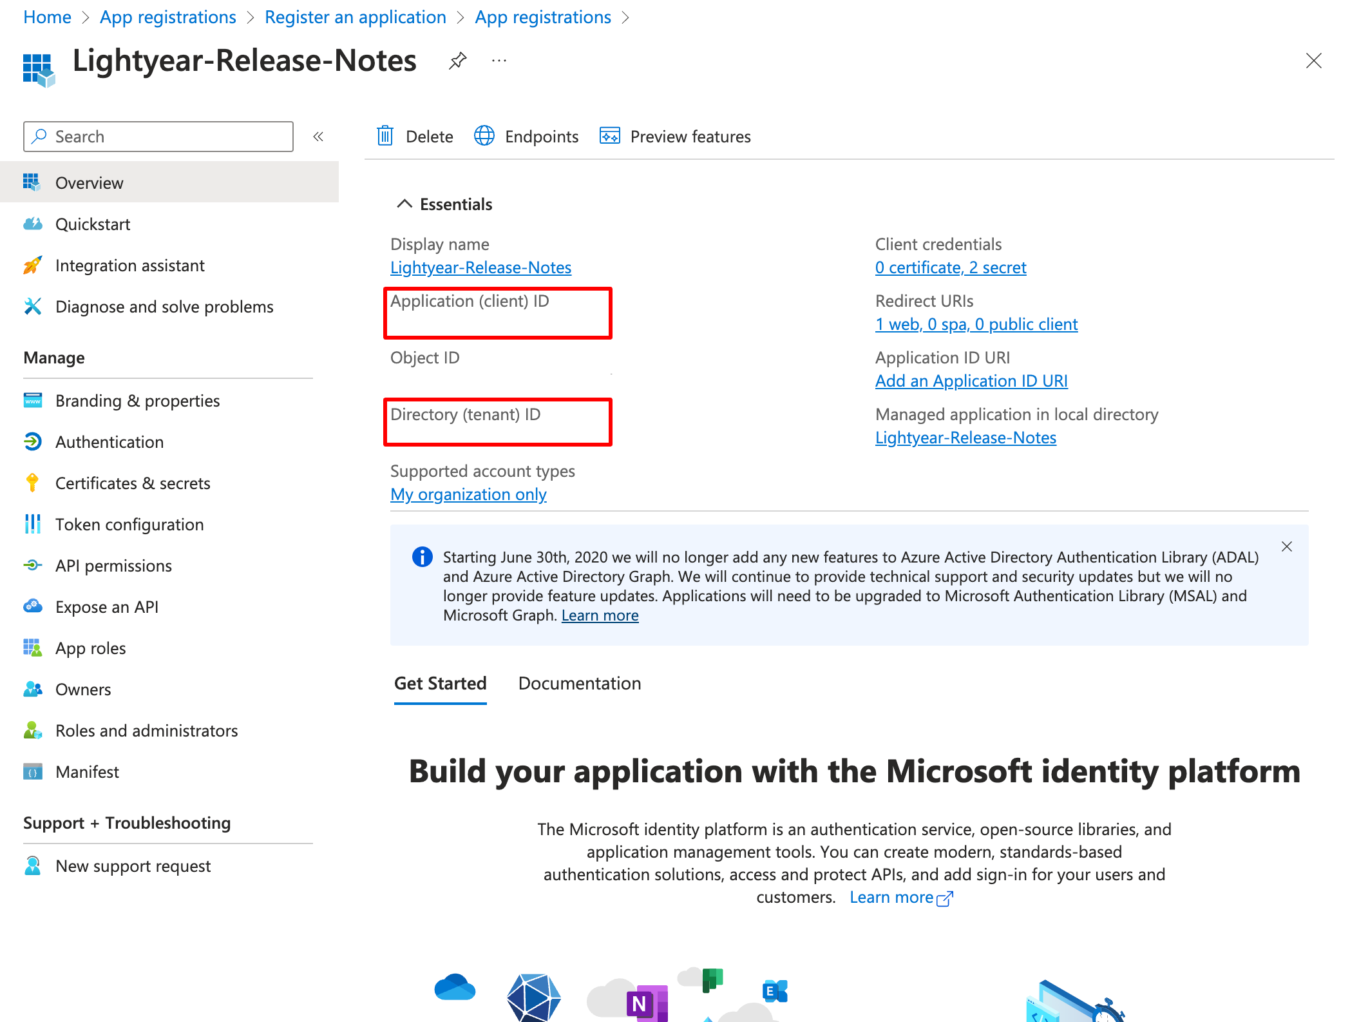Click the Expose an API cloud icon
Image resolution: width=1350 pixels, height=1022 pixels.
tap(32, 606)
